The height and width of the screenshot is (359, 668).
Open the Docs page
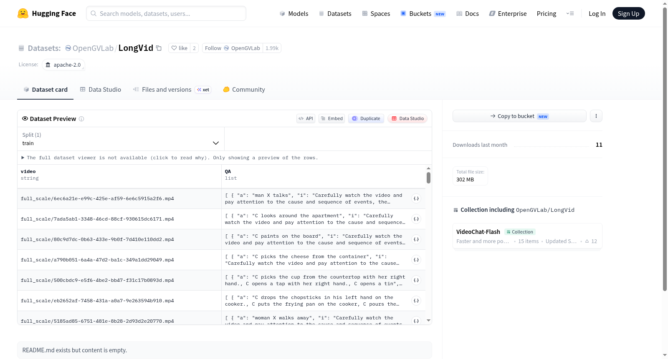468,13
